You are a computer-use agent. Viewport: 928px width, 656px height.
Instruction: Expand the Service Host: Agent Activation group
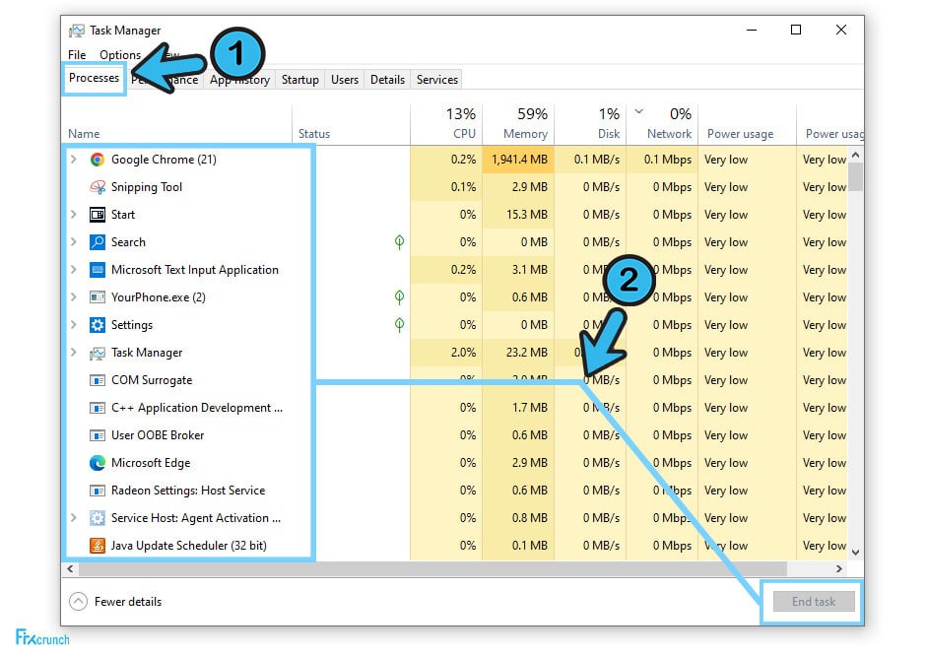pyautogui.click(x=73, y=518)
